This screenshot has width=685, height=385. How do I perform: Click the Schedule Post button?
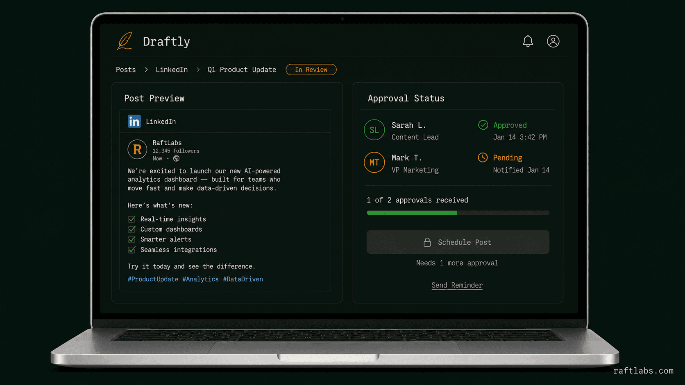458,242
